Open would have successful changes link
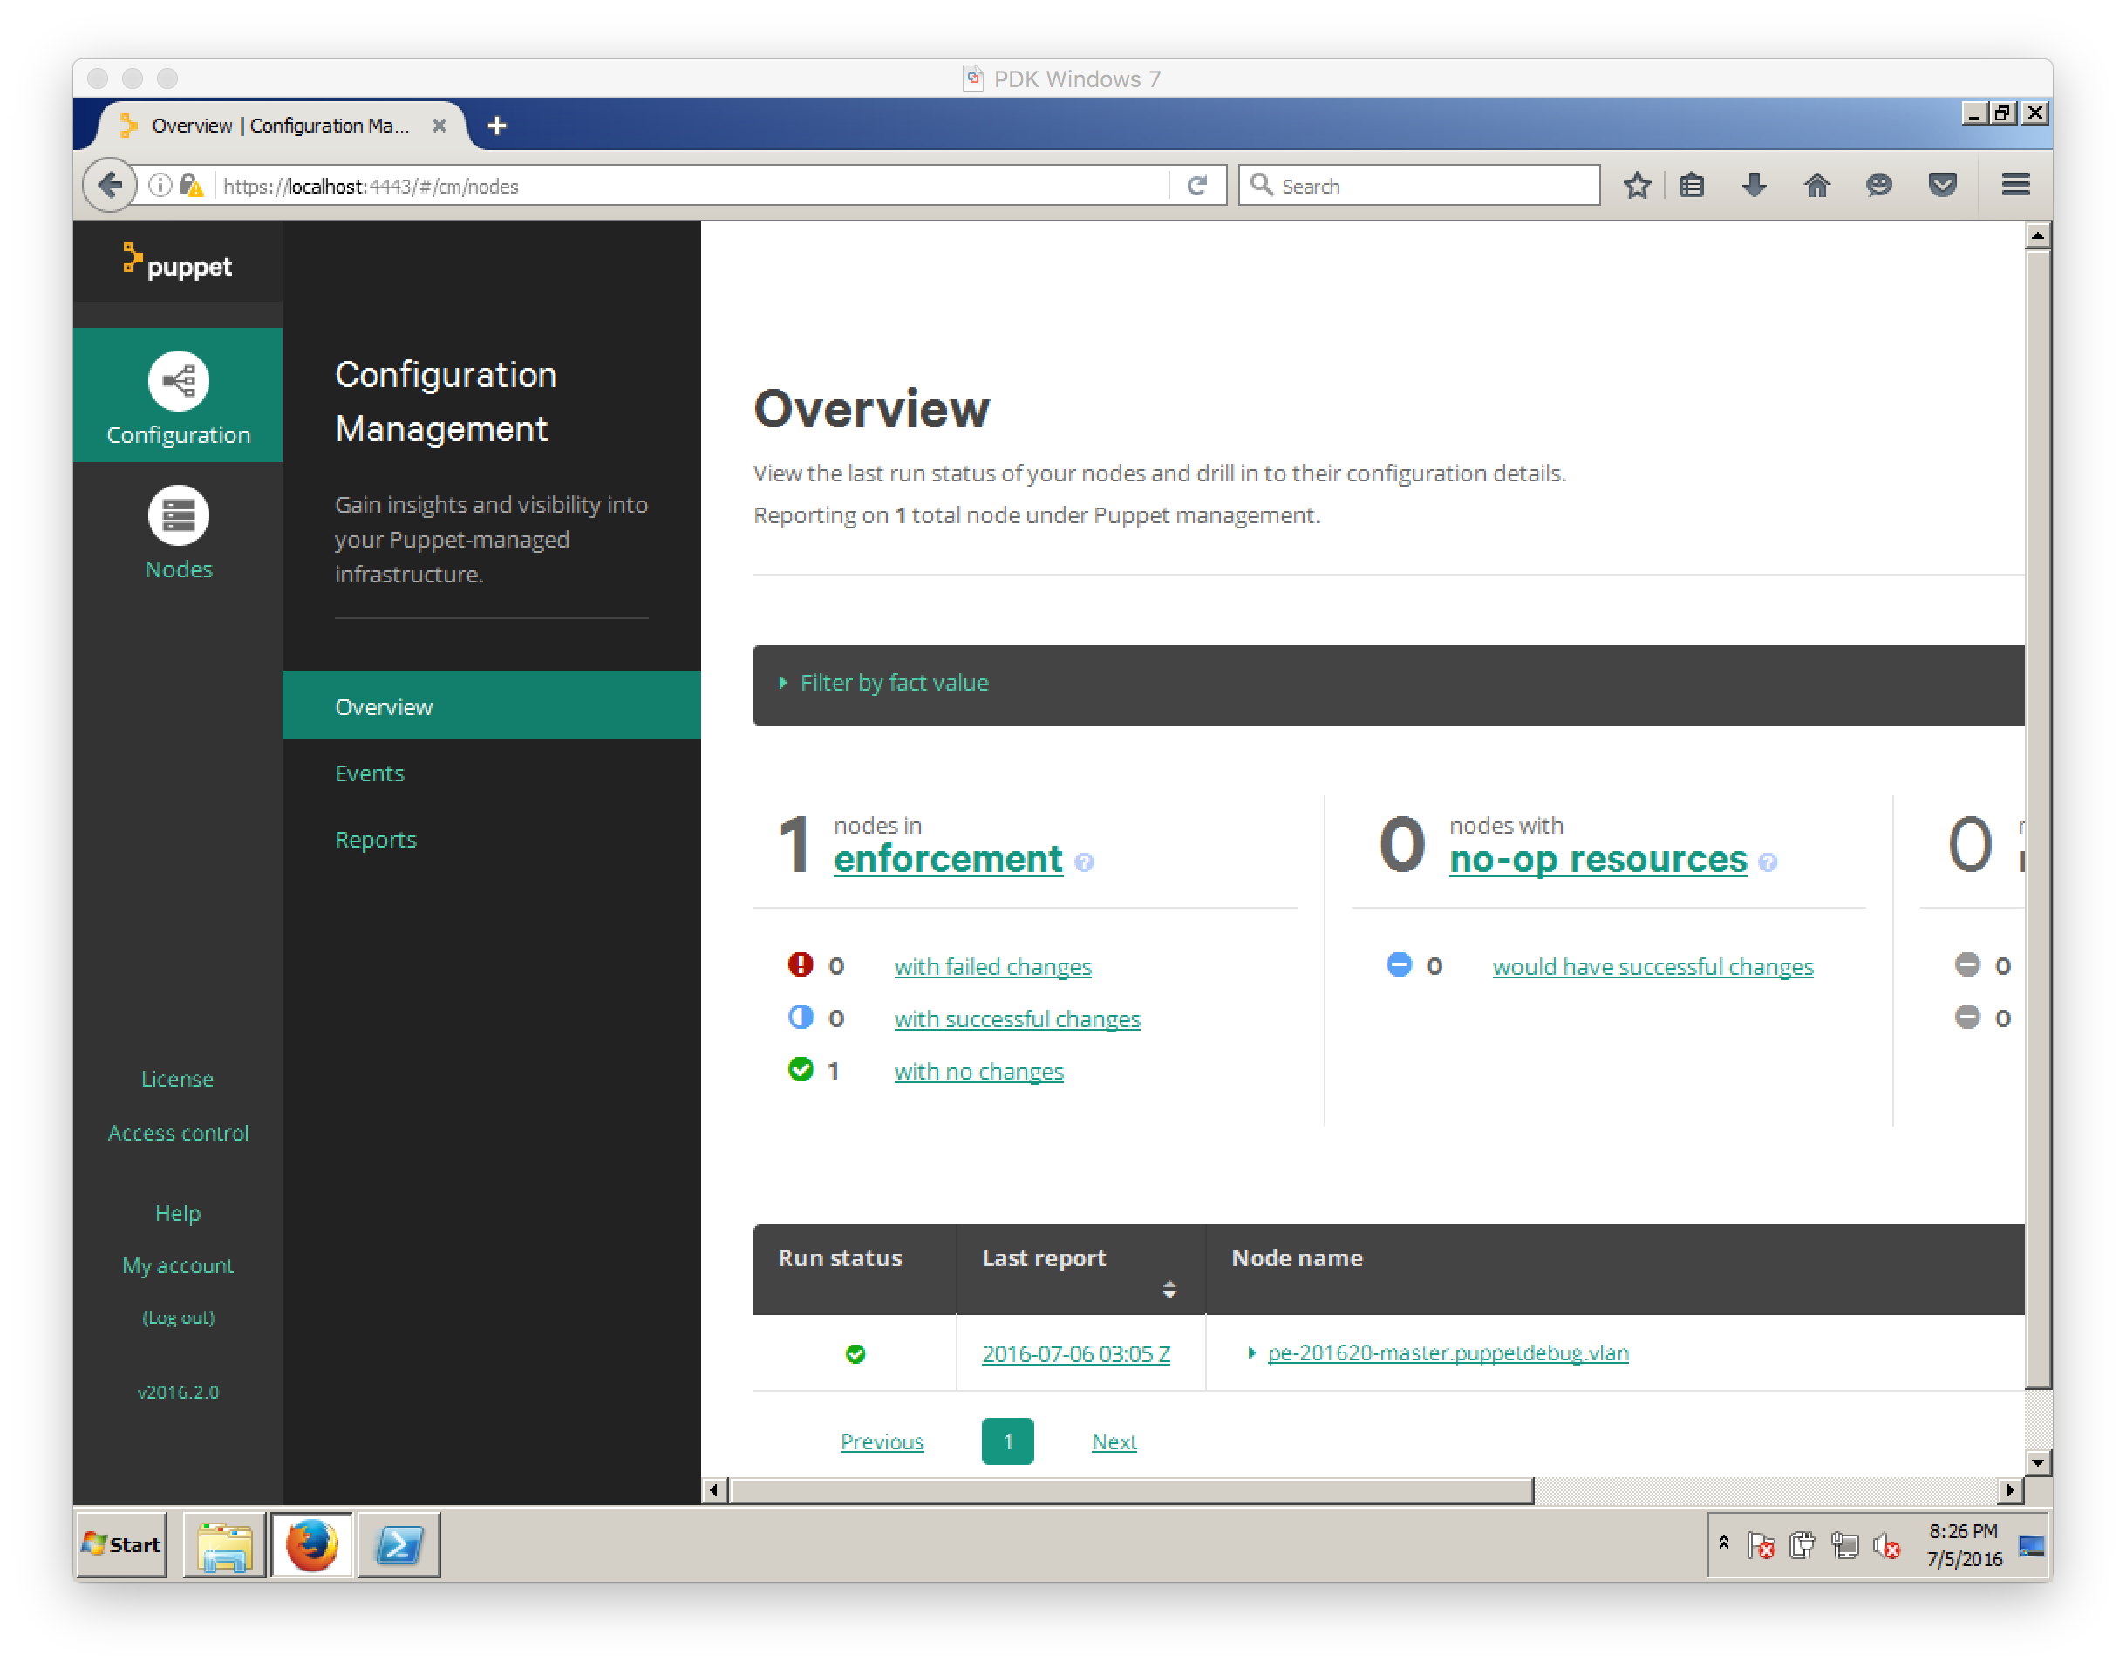 (x=1652, y=965)
